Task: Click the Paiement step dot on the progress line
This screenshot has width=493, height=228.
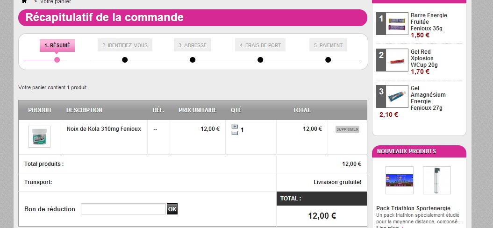Action: tap(328, 60)
